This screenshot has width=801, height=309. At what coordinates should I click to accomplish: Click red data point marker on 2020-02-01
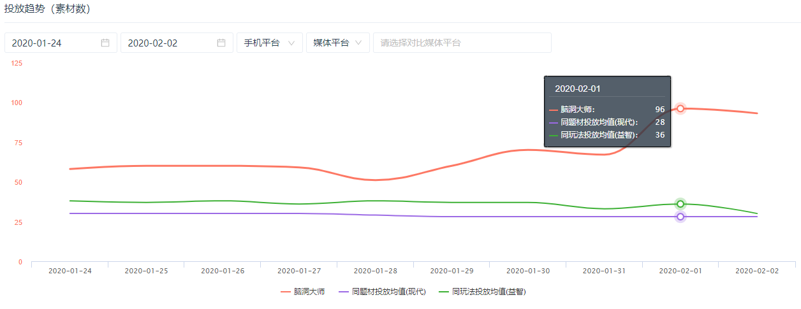click(680, 108)
